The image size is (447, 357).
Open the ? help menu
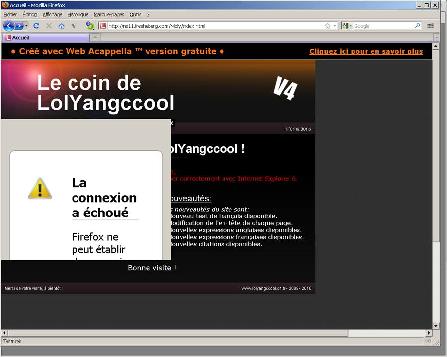click(x=148, y=15)
